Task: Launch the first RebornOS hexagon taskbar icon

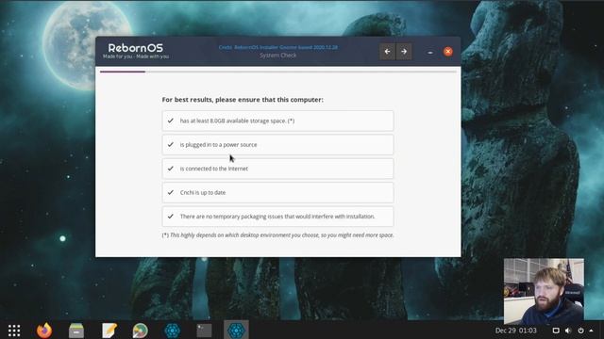Action: click(x=172, y=331)
